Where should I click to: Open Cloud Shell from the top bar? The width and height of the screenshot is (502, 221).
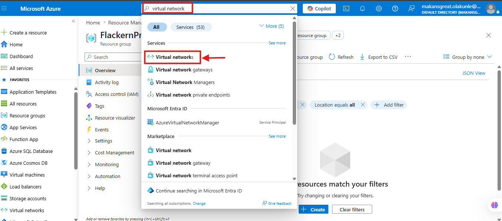(x=346, y=9)
